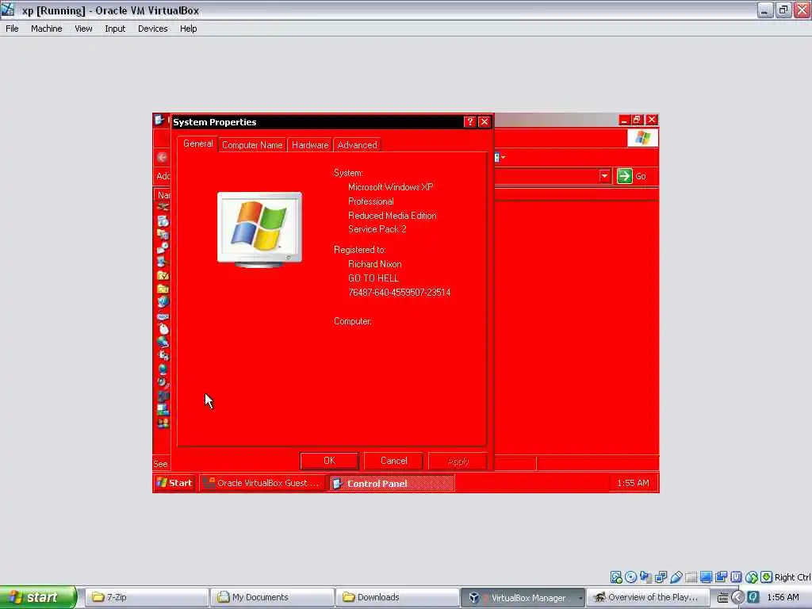812x609 pixels.
Task: Click the Richard Nixon registered name
Action: tap(375, 264)
